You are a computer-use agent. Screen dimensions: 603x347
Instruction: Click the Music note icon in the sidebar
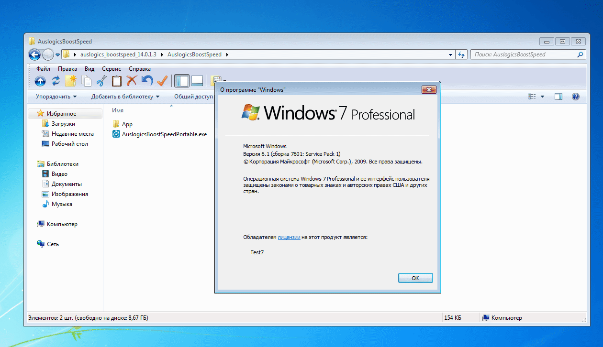(45, 204)
